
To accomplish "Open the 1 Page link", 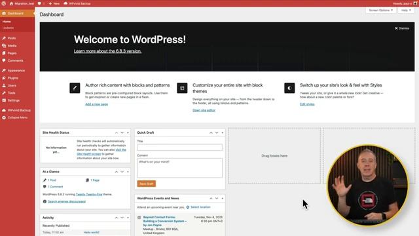I will click(x=95, y=180).
